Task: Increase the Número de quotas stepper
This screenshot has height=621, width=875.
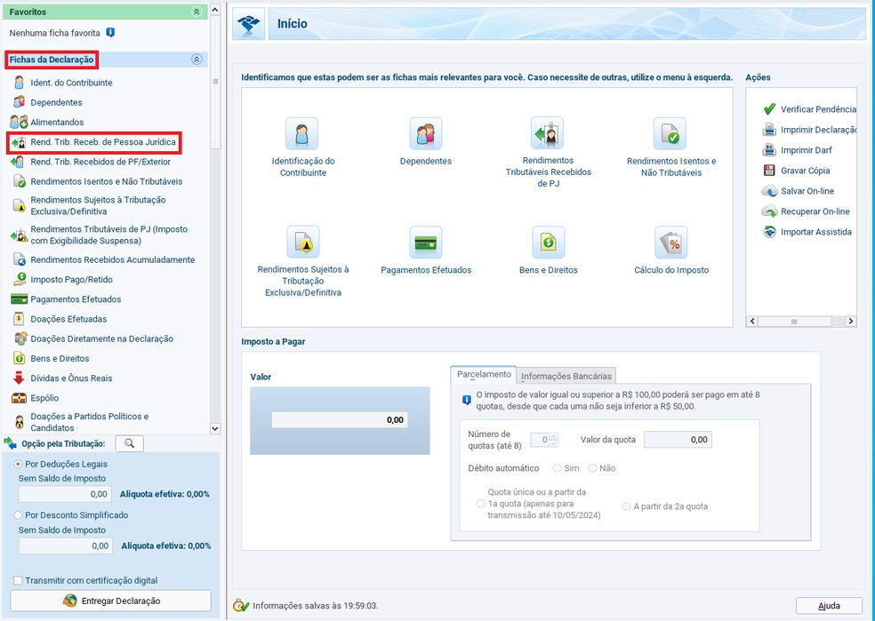Action: [x=554, y=435]
